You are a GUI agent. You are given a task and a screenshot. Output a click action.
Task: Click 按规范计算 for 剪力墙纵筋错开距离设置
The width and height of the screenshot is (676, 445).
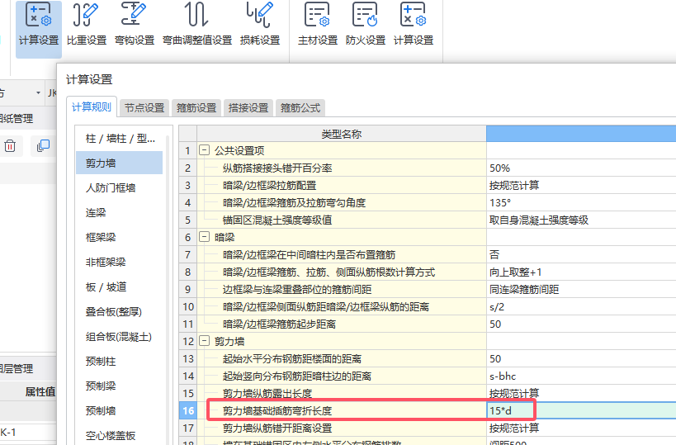[x=581, y=428]
